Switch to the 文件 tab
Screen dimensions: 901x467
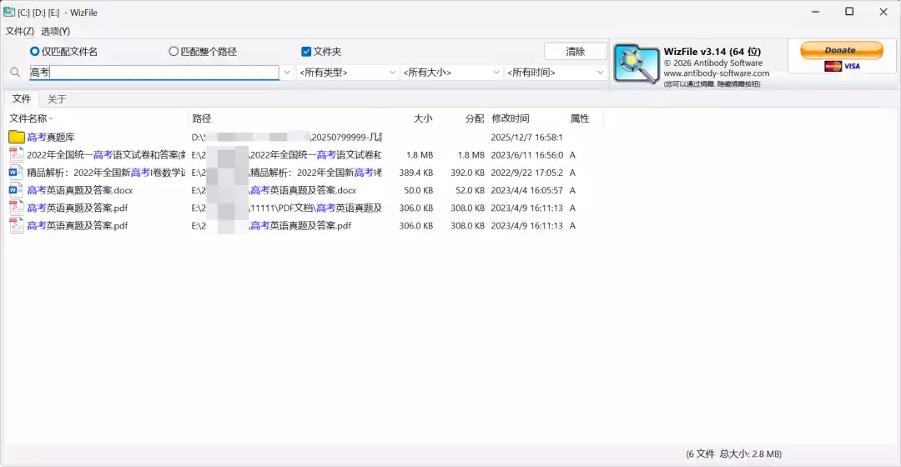[x=21, y=98]
